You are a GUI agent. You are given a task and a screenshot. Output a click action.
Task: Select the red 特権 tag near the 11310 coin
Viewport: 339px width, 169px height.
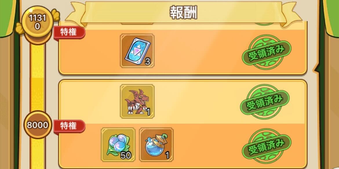pyautogui.click(x=70, y=33)
